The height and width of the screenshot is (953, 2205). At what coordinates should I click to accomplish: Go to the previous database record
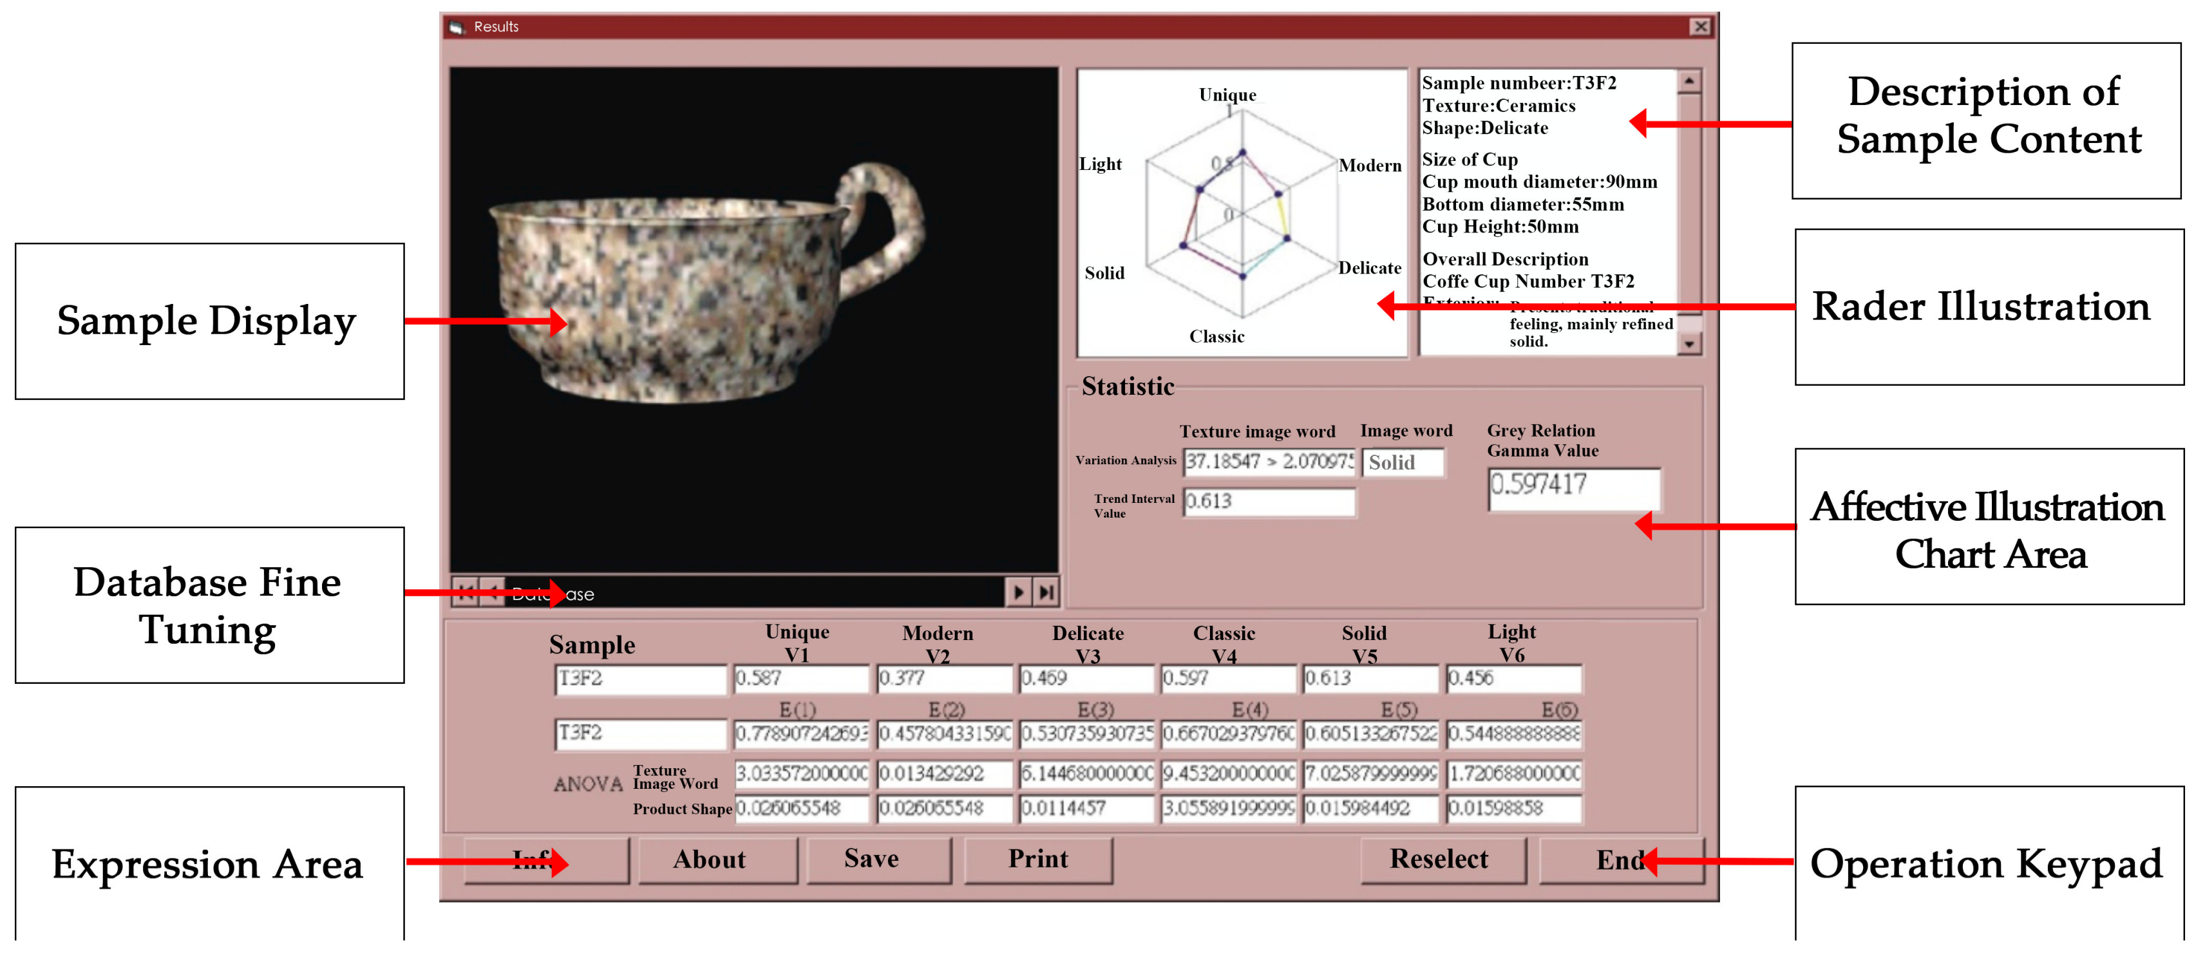(x=494, y=591)
